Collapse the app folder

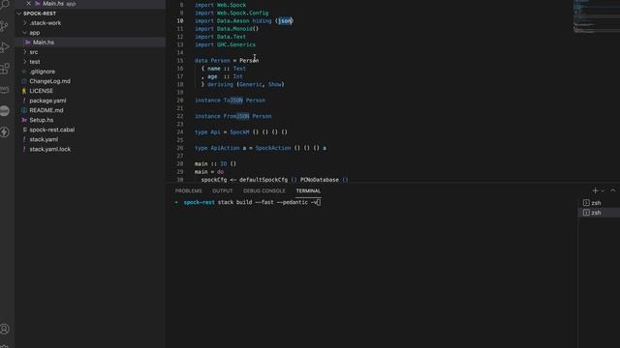(25, 33)
